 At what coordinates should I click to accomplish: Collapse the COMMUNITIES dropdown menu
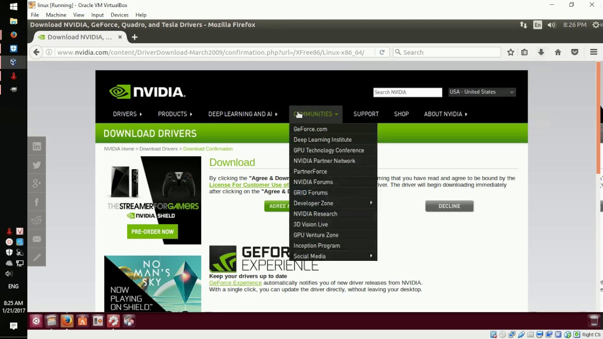pos(316,114)
